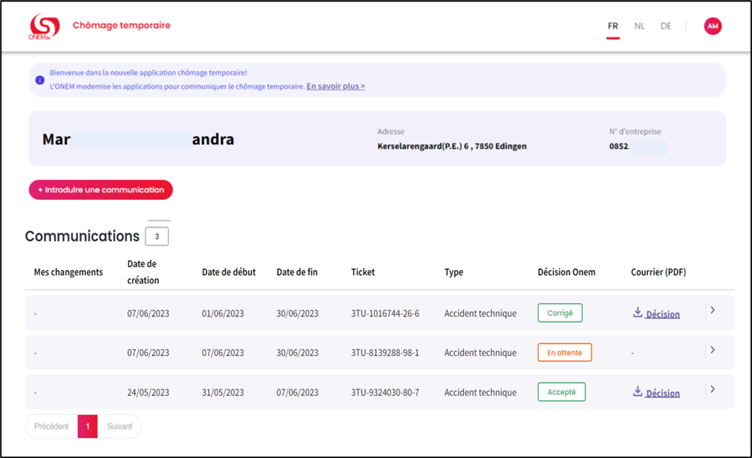The width and height of the screenshot is (752, 458).
Task: Select page 1 in pagination
Action: click(88, 426)
